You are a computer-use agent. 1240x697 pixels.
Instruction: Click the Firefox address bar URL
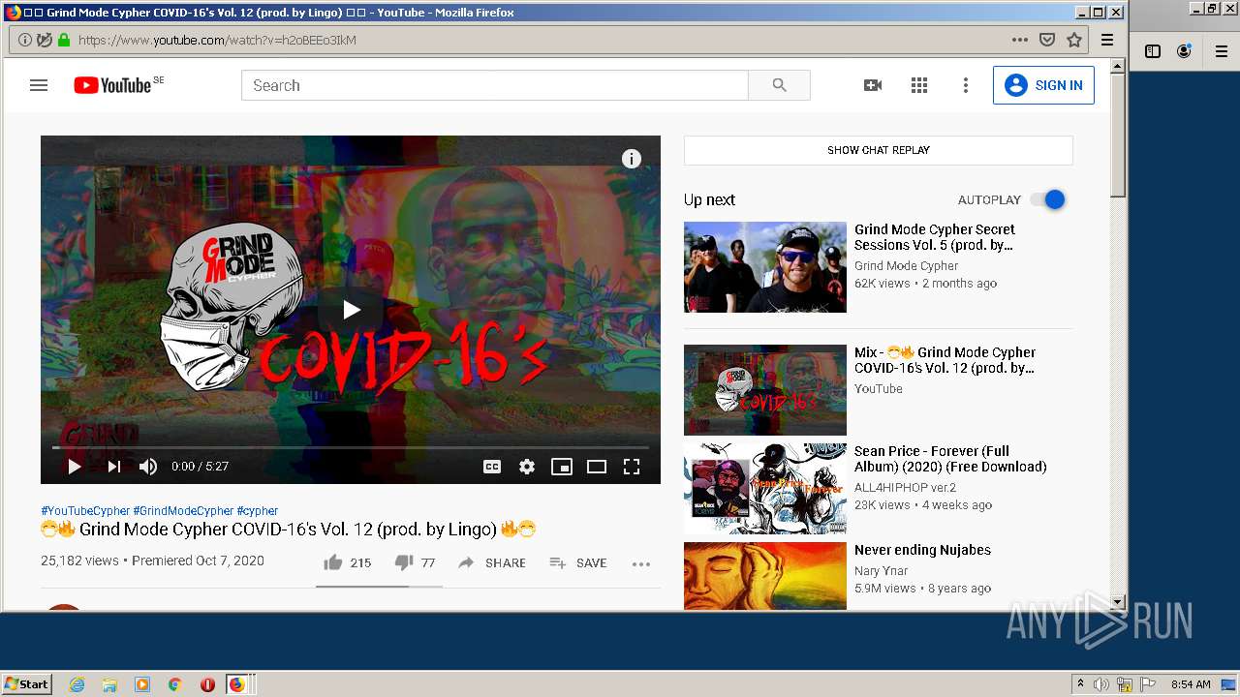pos(217,40)
